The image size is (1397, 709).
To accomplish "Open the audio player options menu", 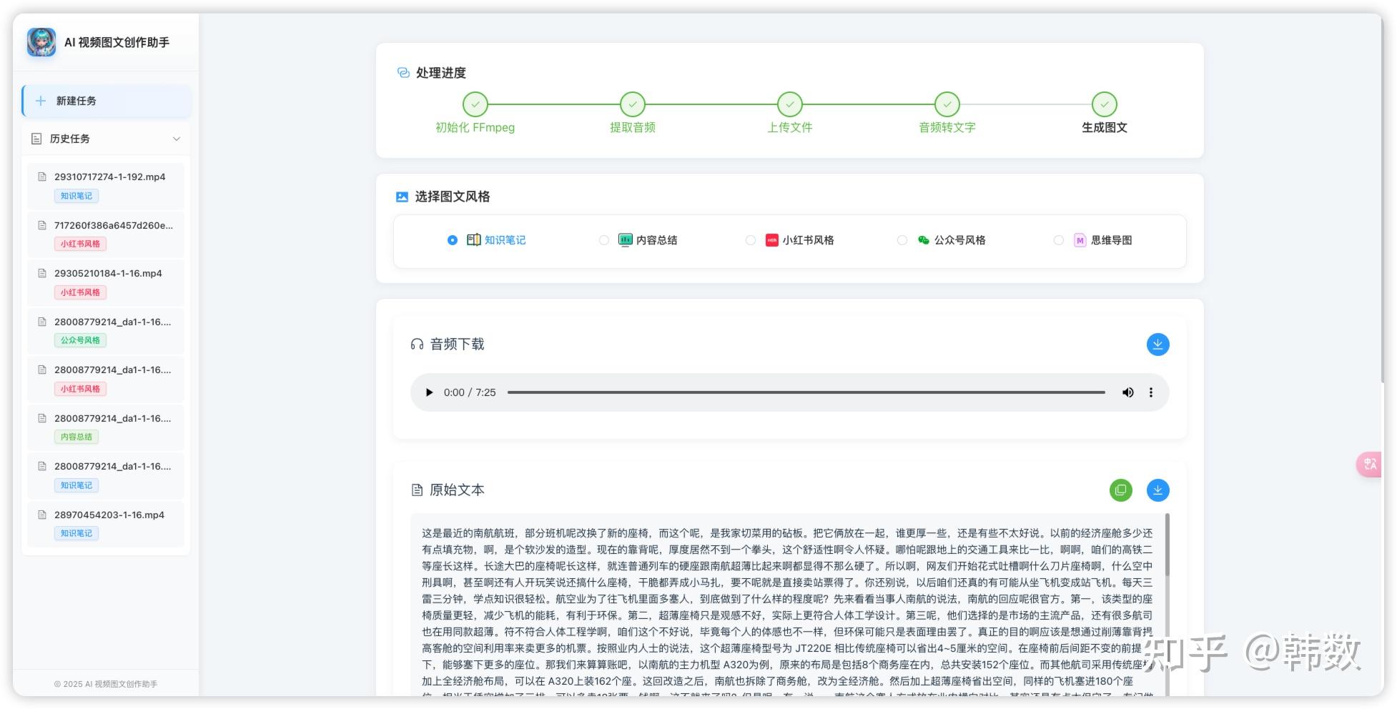I will pyautogui.click(x=1151, y=392).
